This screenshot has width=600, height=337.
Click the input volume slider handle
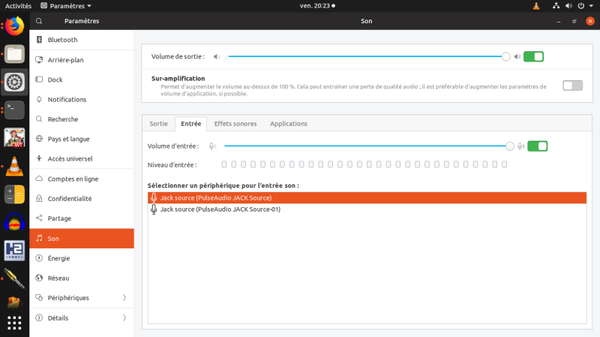click(x=510, y=146)
